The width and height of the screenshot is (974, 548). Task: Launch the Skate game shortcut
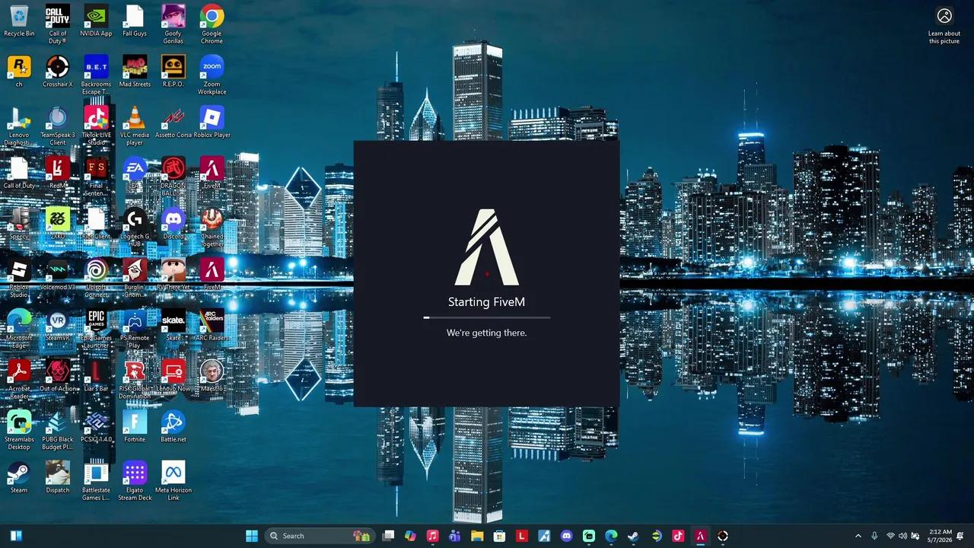tap(173, 325)
